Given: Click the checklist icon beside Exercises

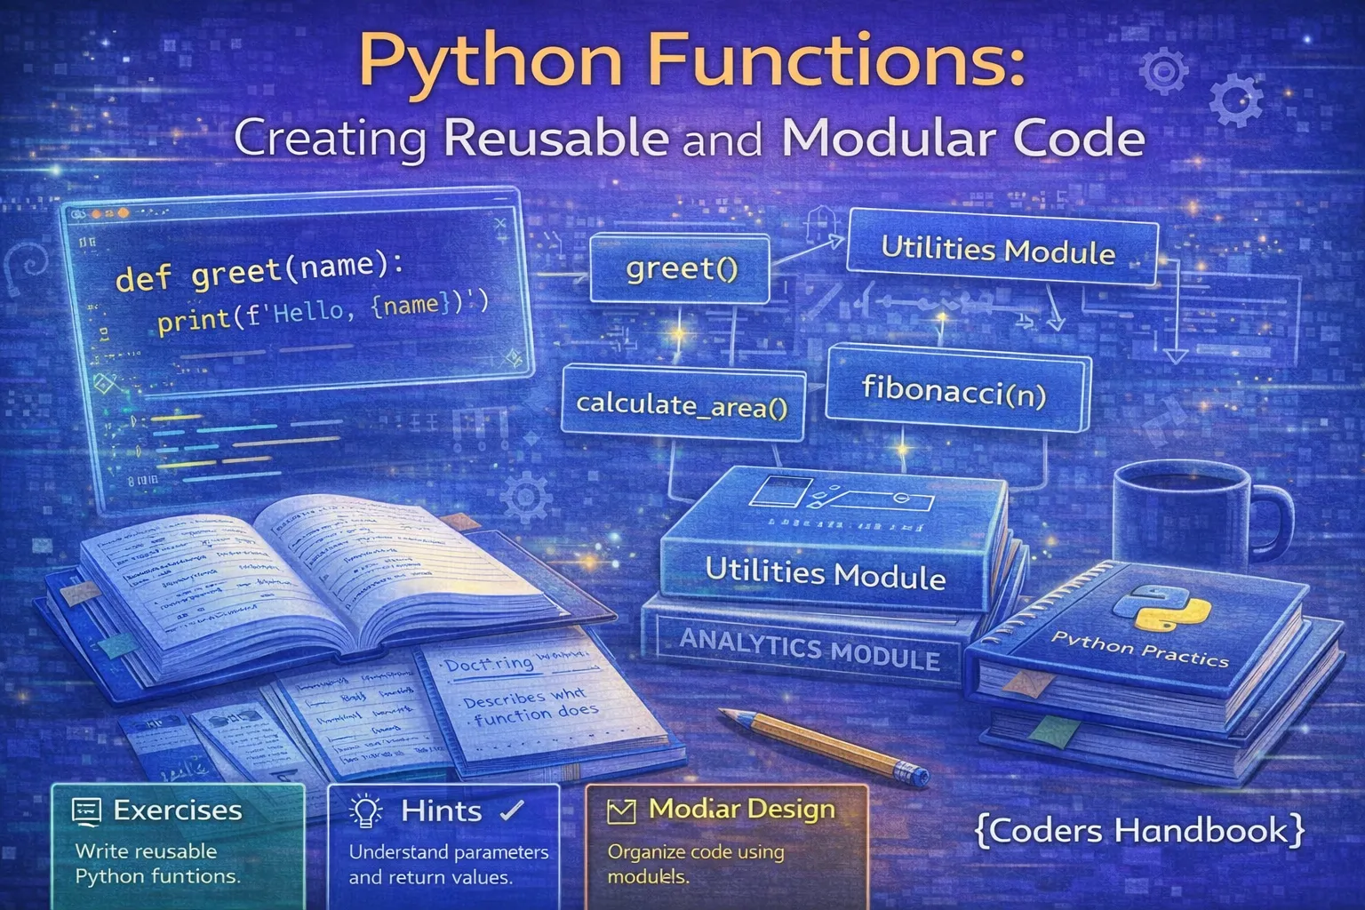Looking at the screenshot, I should (87, 809).
